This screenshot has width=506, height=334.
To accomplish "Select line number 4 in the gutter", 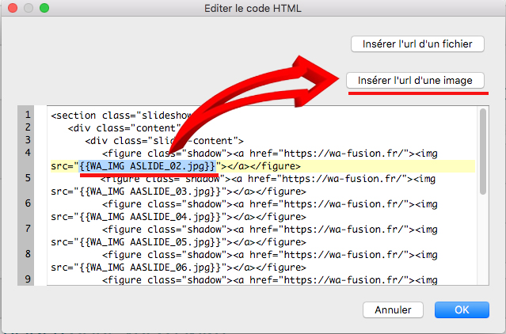I will pyautogui.click(x=28, y=153).
